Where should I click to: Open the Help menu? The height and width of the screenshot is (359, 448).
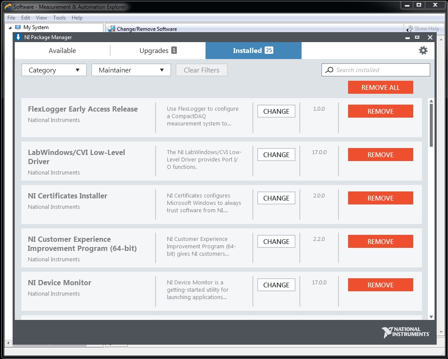77,18
